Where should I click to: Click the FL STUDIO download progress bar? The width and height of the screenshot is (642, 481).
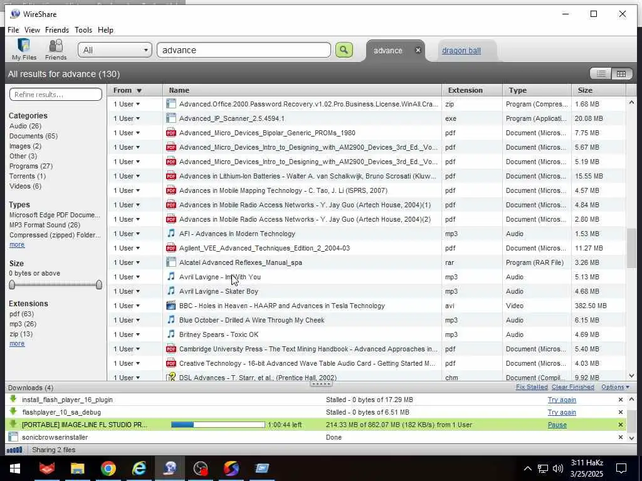coord(218,425)
